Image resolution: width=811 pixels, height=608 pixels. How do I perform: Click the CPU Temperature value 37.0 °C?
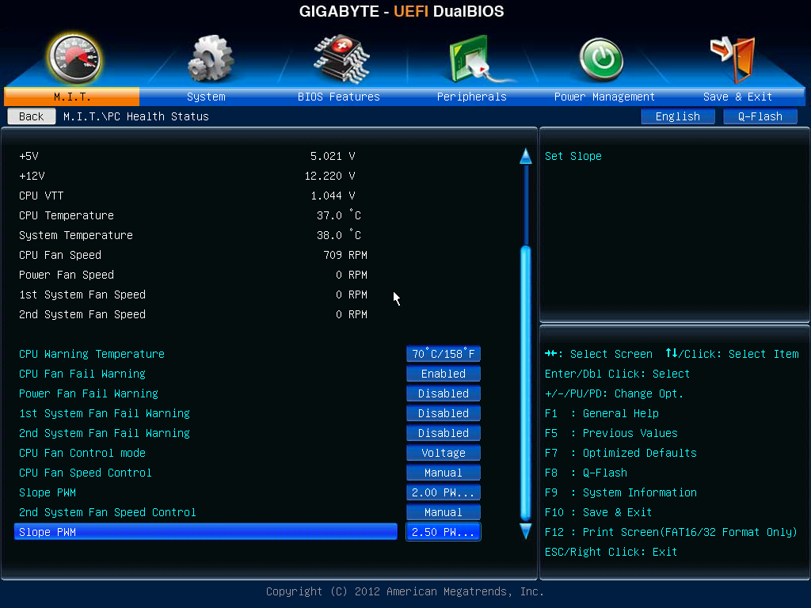pyautogui.click(x=339, y=215)
